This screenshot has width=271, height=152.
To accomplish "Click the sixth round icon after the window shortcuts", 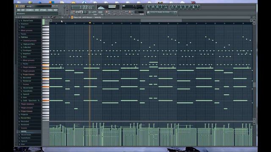I will pyautogui.click(x=194, y=7).
